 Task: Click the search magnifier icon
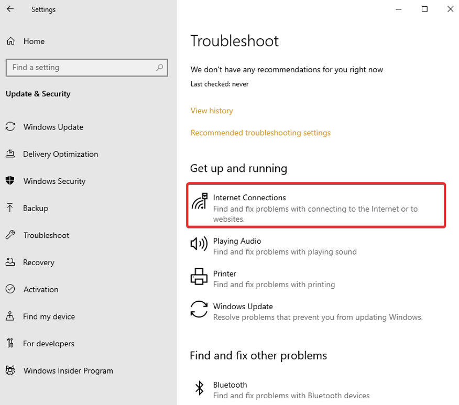[159, 68]
